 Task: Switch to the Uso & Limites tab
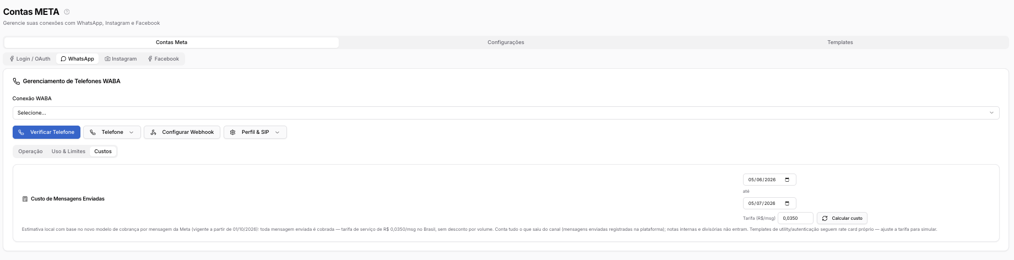[68, 151]
